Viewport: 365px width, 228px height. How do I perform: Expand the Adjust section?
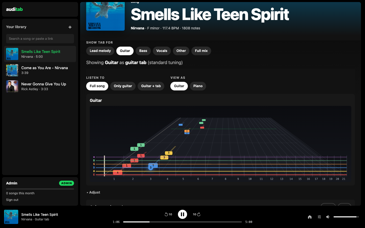point(94,193)
